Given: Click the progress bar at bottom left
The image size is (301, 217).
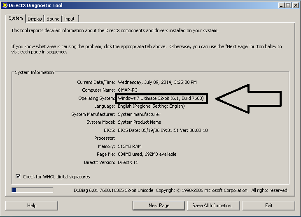Looking at the screenshot, I should (32, 190).
